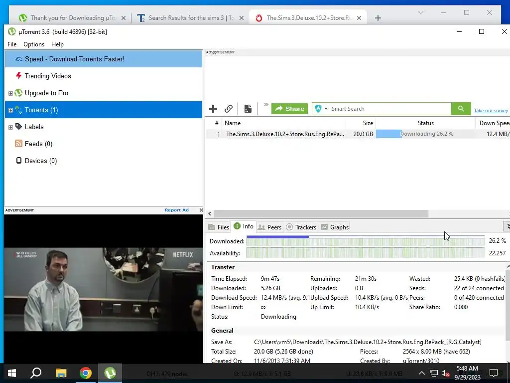Click the uTorrent taskbar icon

(x=110, y=373)
